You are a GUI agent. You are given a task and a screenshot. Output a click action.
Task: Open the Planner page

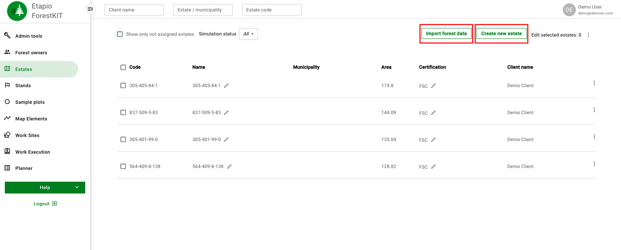coord(24,168)
